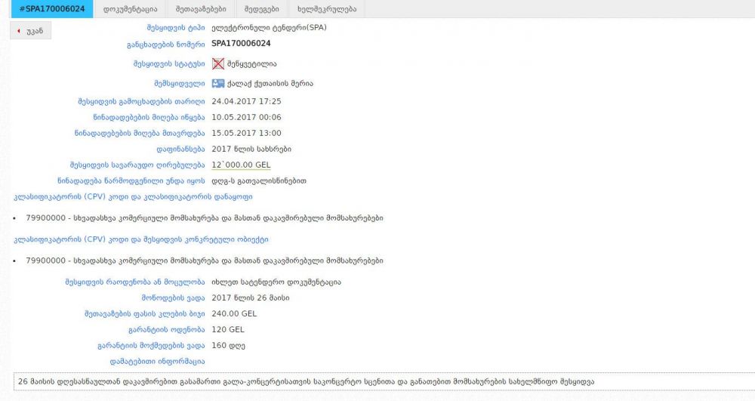Screen dimensions: 755x401
Task: Click the red X status icon
Action: tap(218, 64)
